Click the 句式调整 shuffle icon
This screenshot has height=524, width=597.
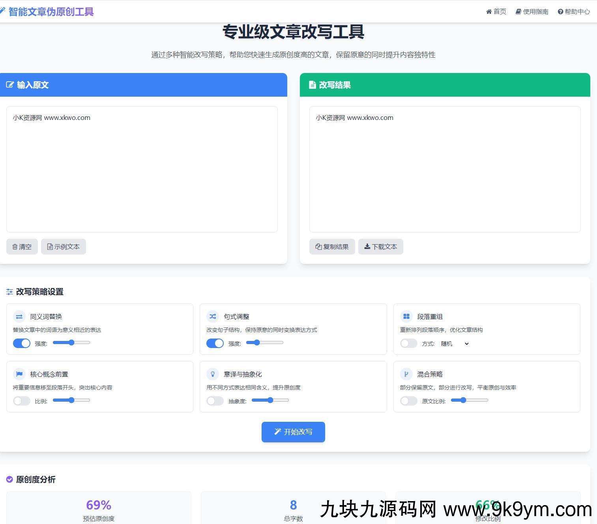(212, 316)
